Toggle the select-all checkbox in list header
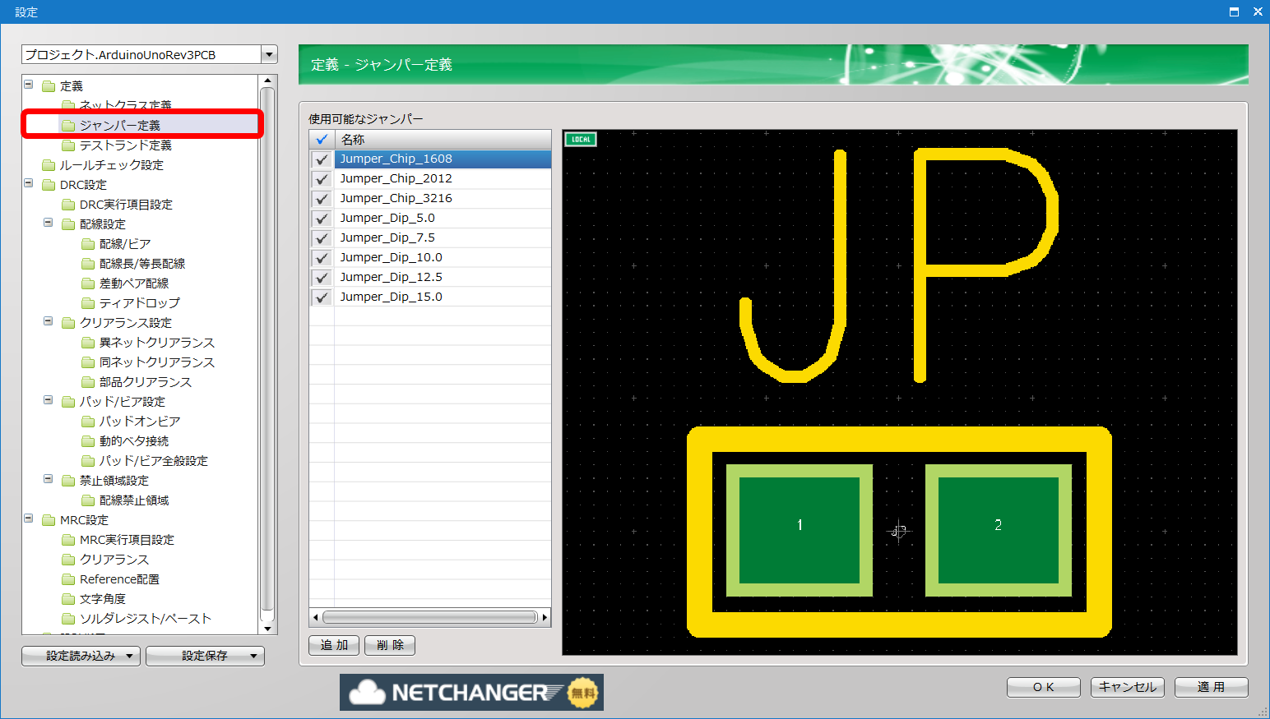1270x719 pixels. [322, 140]
